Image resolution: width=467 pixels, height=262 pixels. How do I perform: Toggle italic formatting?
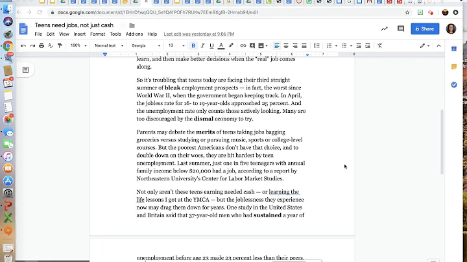point(202,45)
